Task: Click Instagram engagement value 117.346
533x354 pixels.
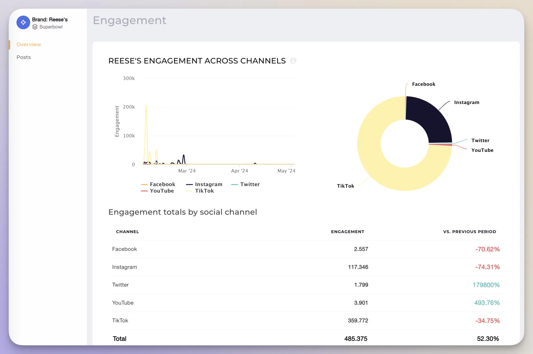Action: (358, 267)
